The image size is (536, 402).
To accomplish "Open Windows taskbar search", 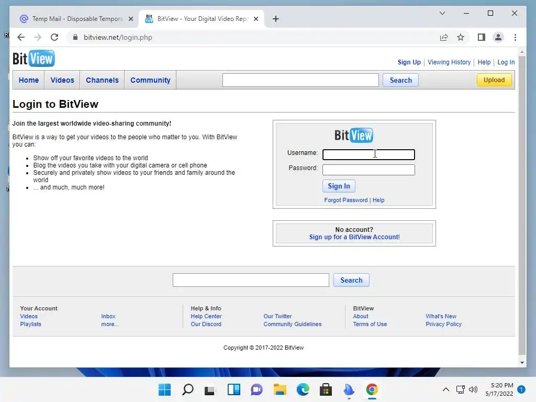I will point(188,389).
